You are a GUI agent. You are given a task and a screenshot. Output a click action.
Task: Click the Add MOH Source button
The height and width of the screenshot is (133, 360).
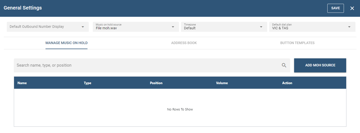pyautogui.click(x=320, y=65)
